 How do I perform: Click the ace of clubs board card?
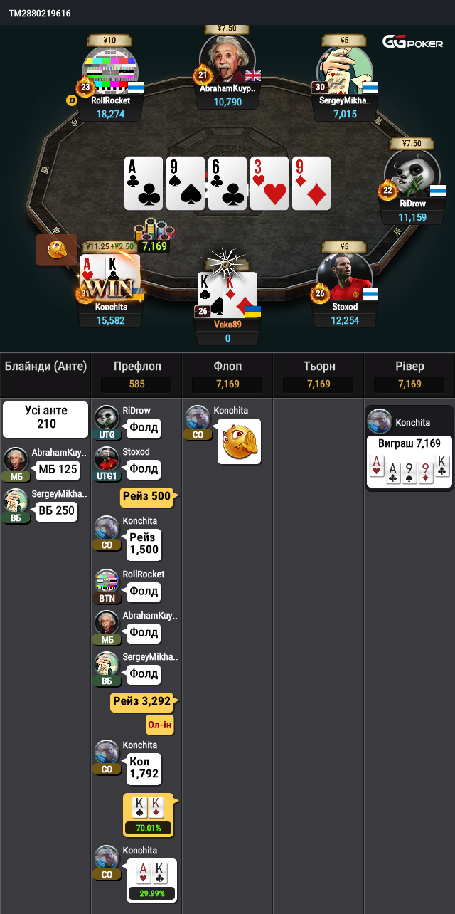(144, 183)
